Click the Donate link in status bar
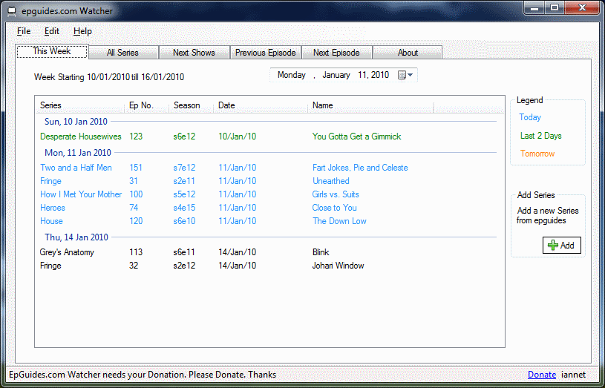This screenshot has height=388, width=605. (541, 375)
